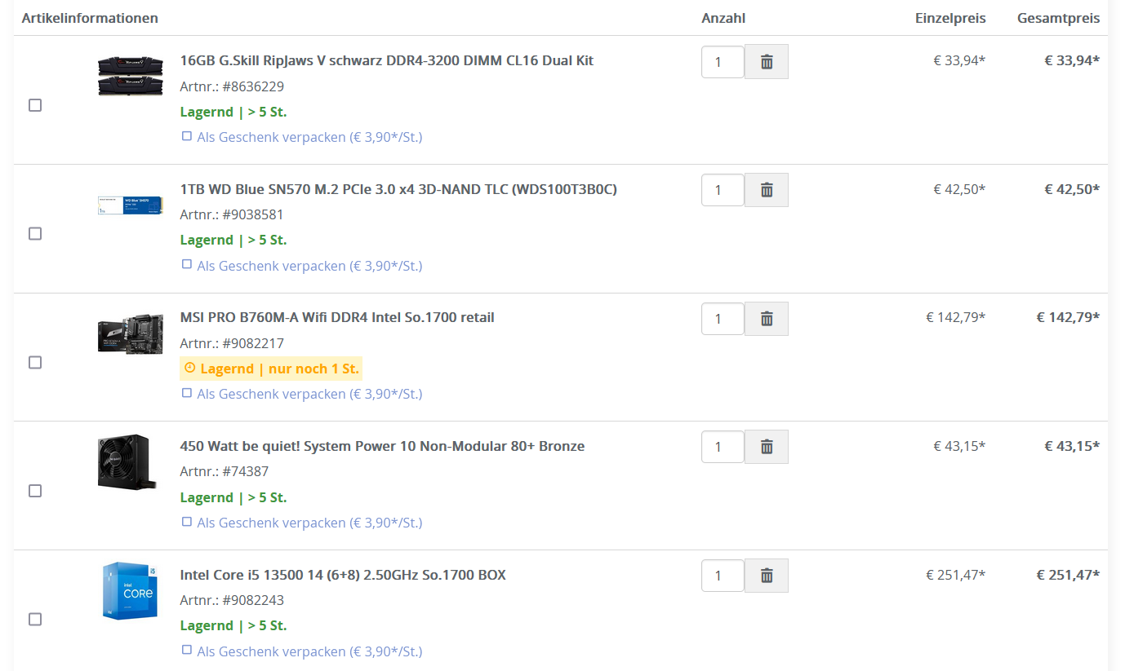Delete the G.Skill RipJaws RAM item
Image resolution: width=1125 pixels, height=671 pixels.
click(767, 62)
